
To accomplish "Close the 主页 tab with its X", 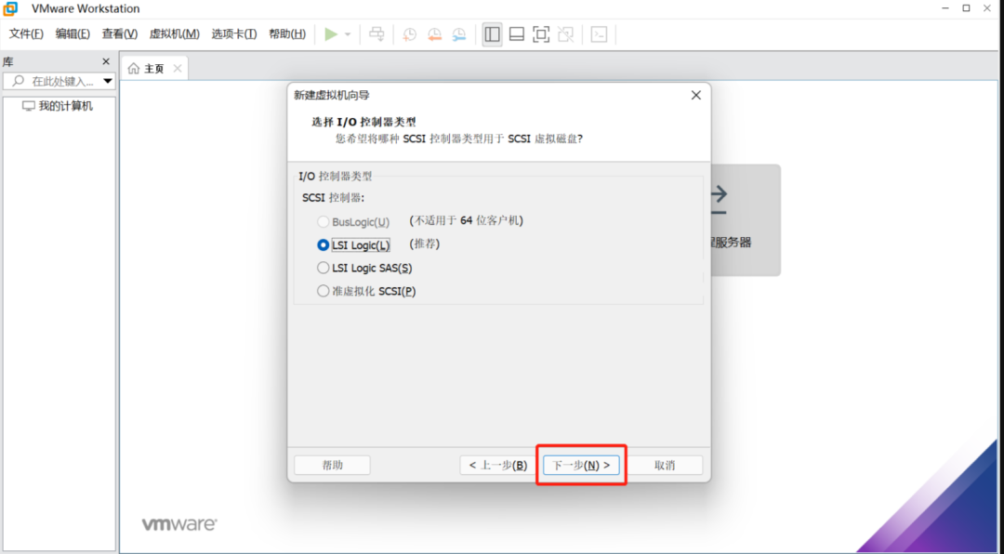I will tap(178, 69).
